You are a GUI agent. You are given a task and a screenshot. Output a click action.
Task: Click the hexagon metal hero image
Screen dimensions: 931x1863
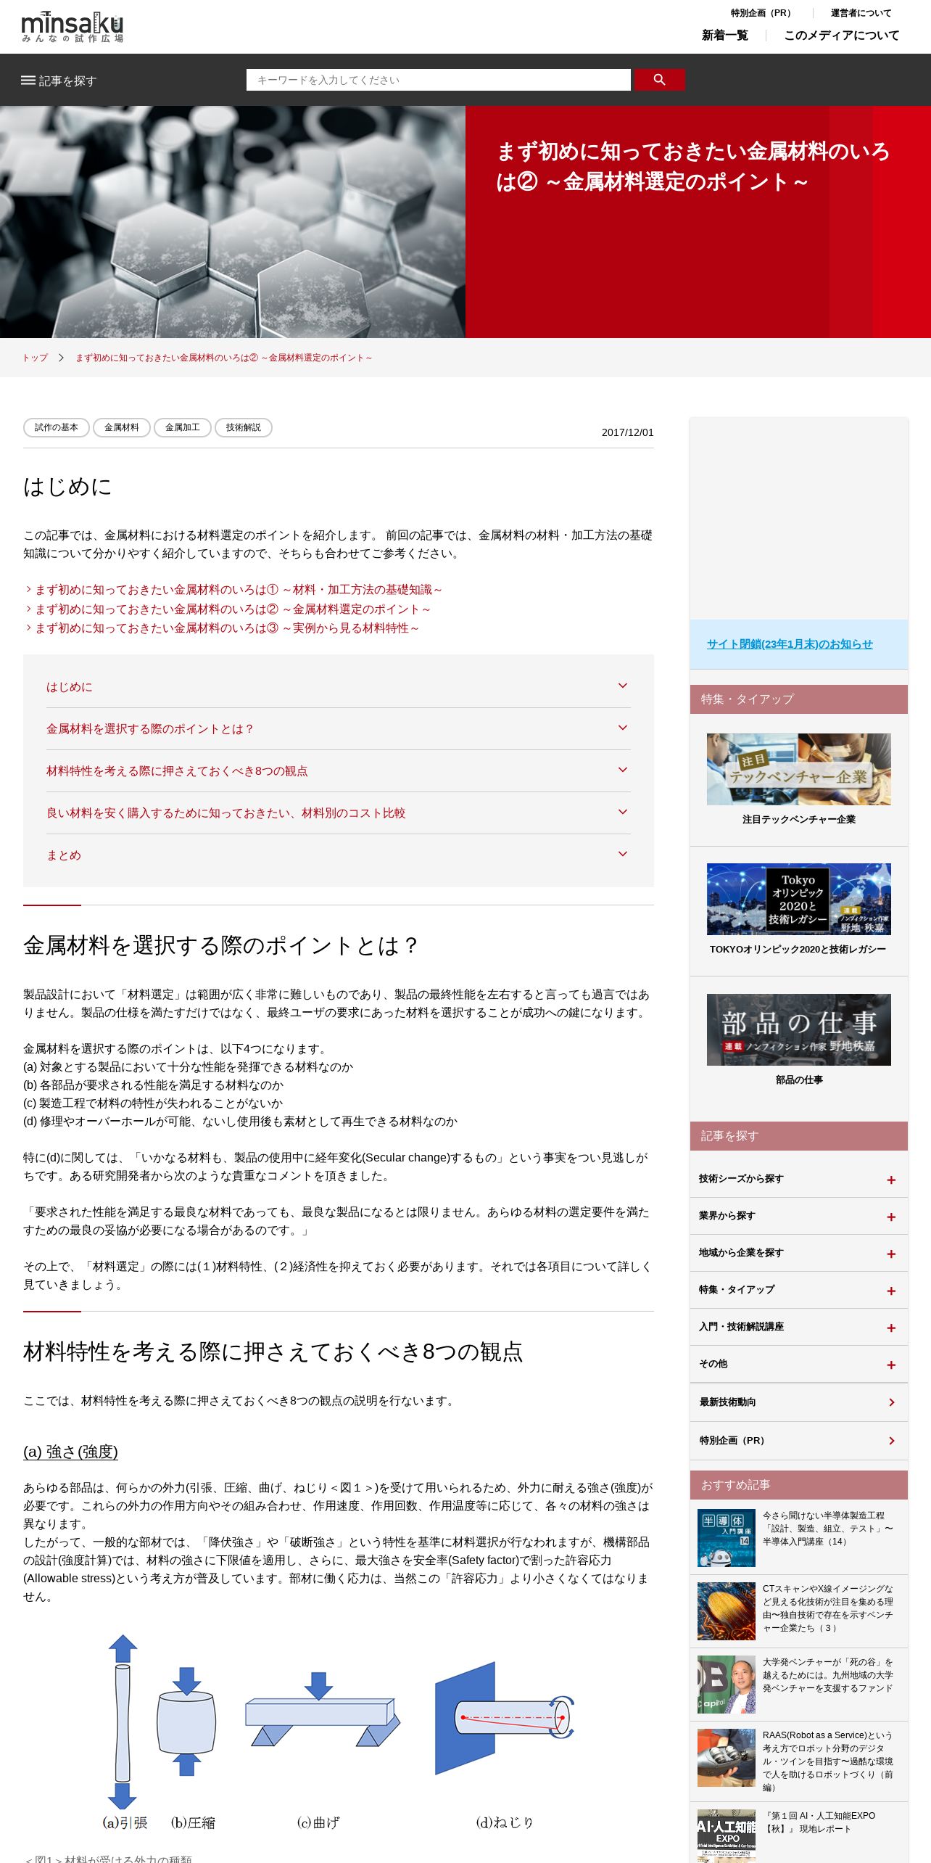coord(233,222)
